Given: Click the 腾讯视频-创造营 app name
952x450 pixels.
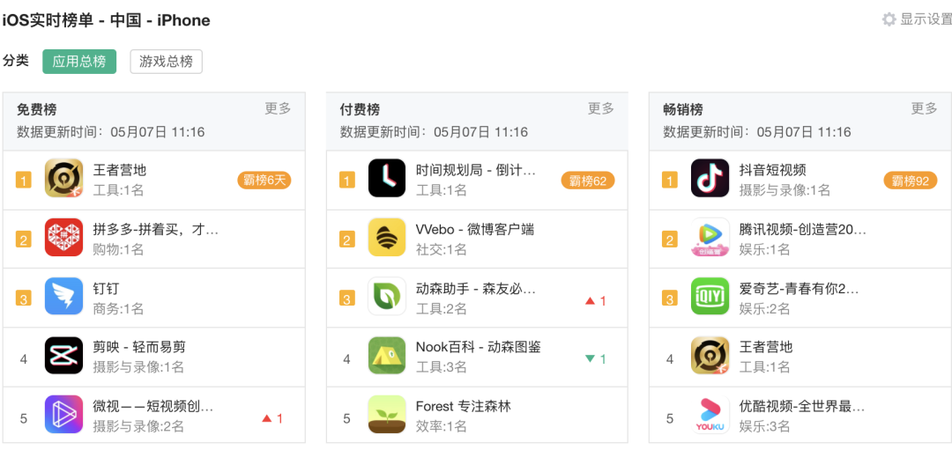Looking at the screenshot, I should 803,229.
